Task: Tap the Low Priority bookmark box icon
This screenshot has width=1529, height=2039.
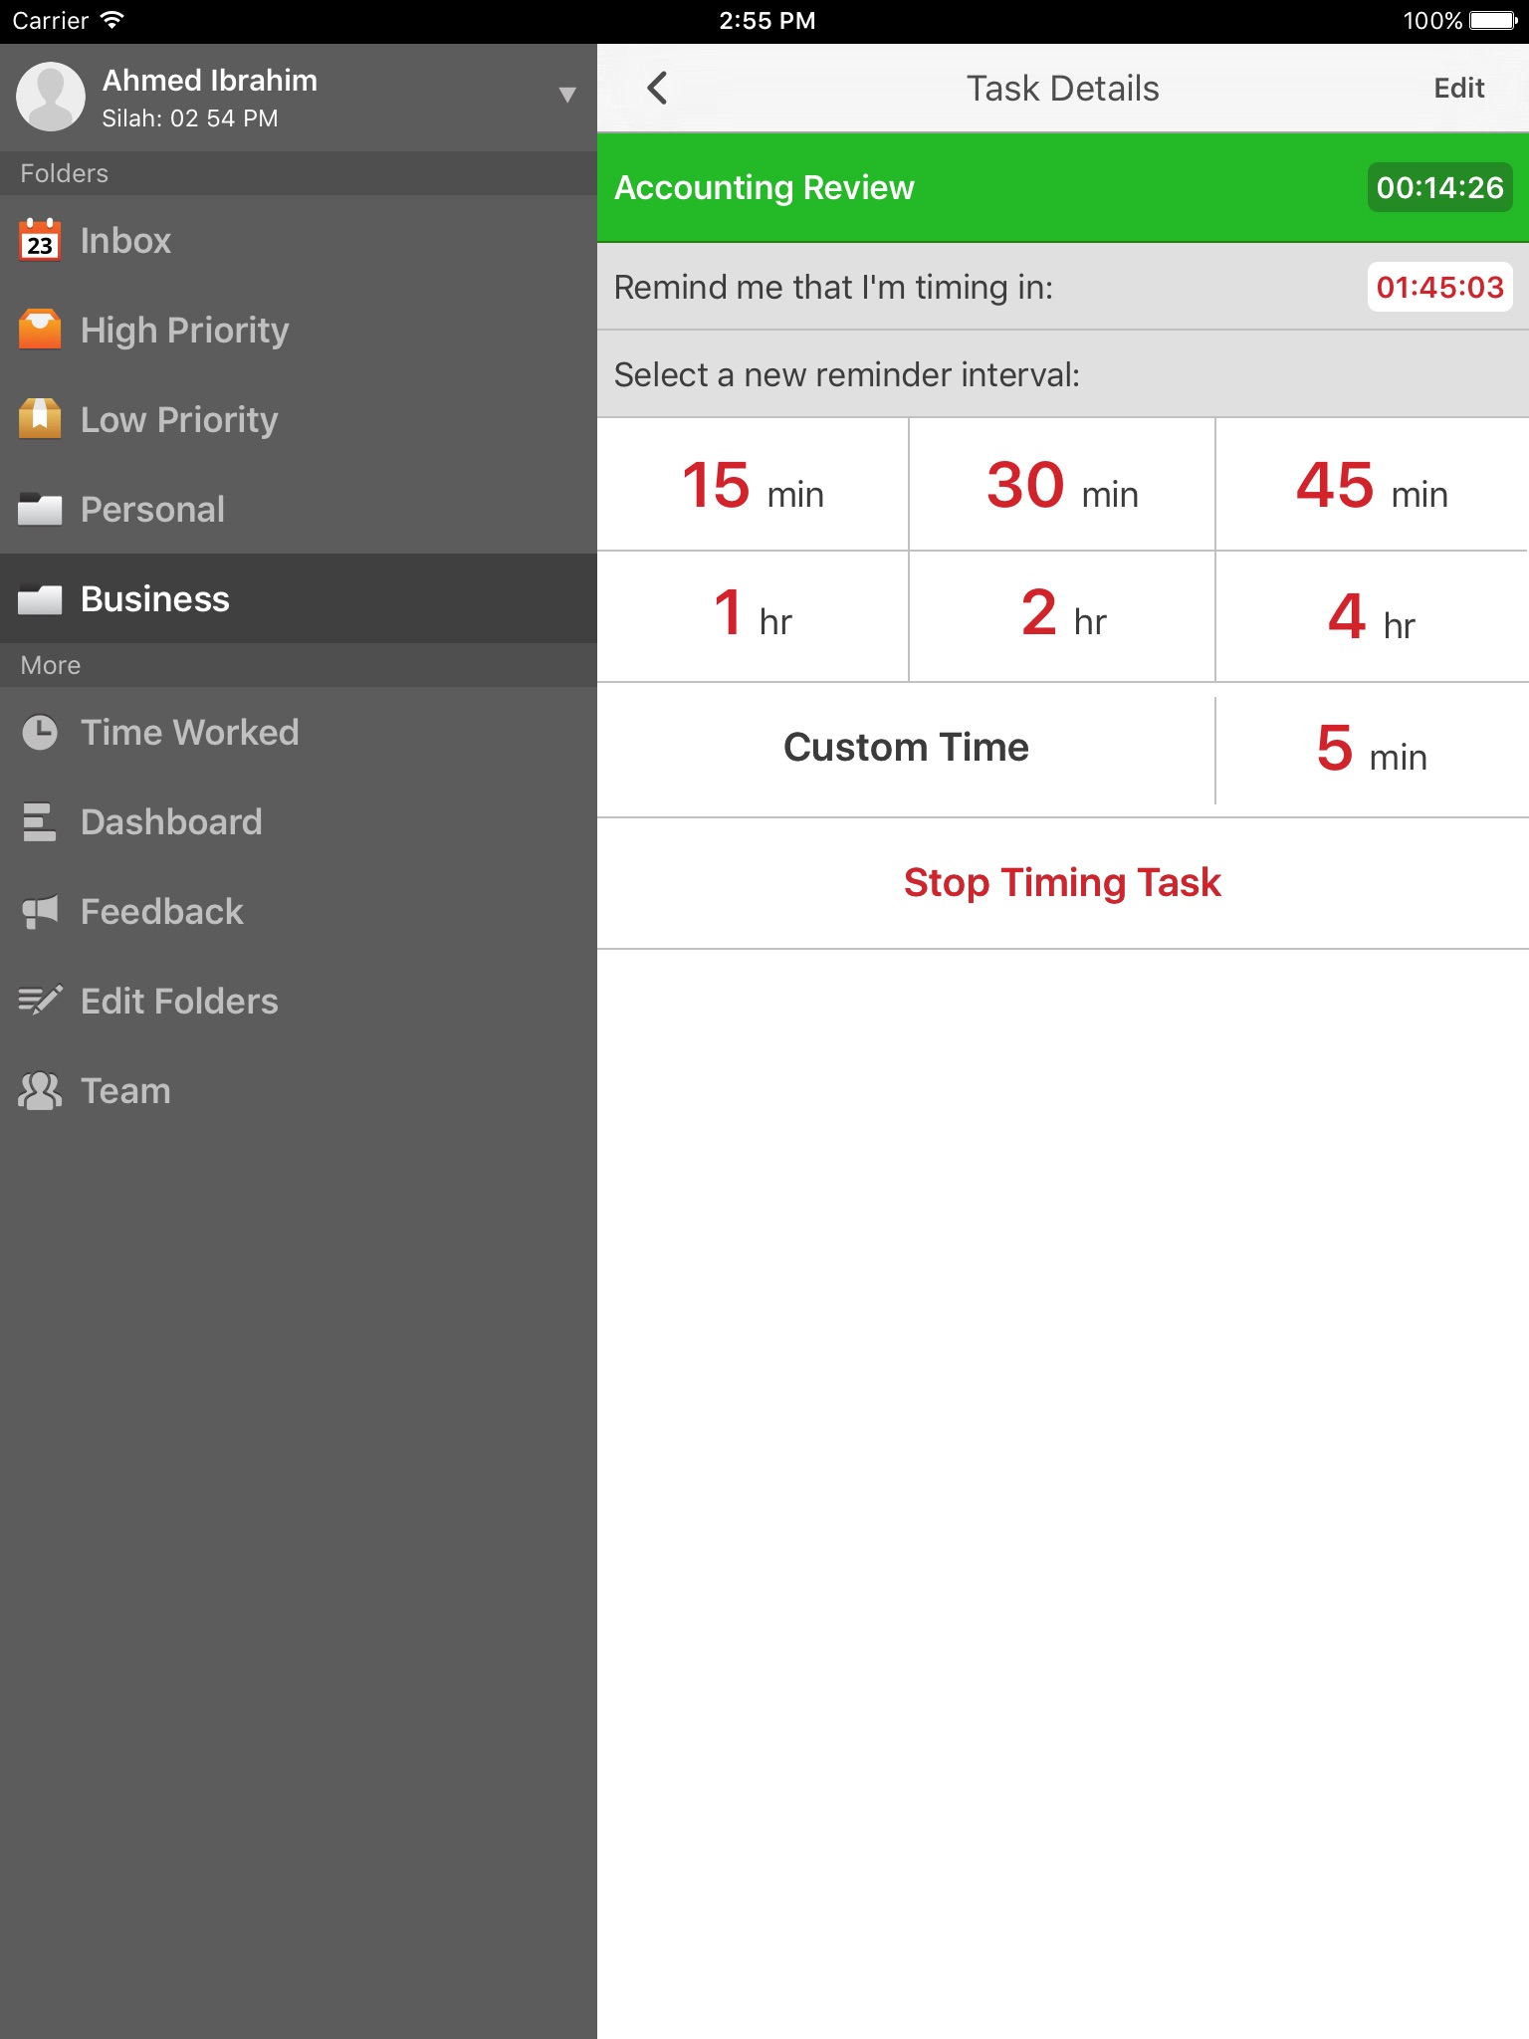Action: [x=40, y=419]
